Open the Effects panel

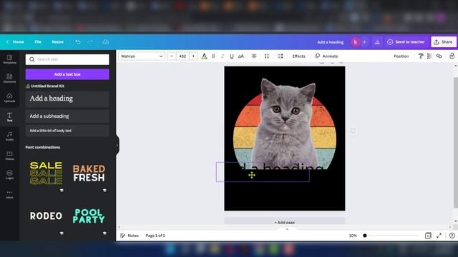pos(299,56)
